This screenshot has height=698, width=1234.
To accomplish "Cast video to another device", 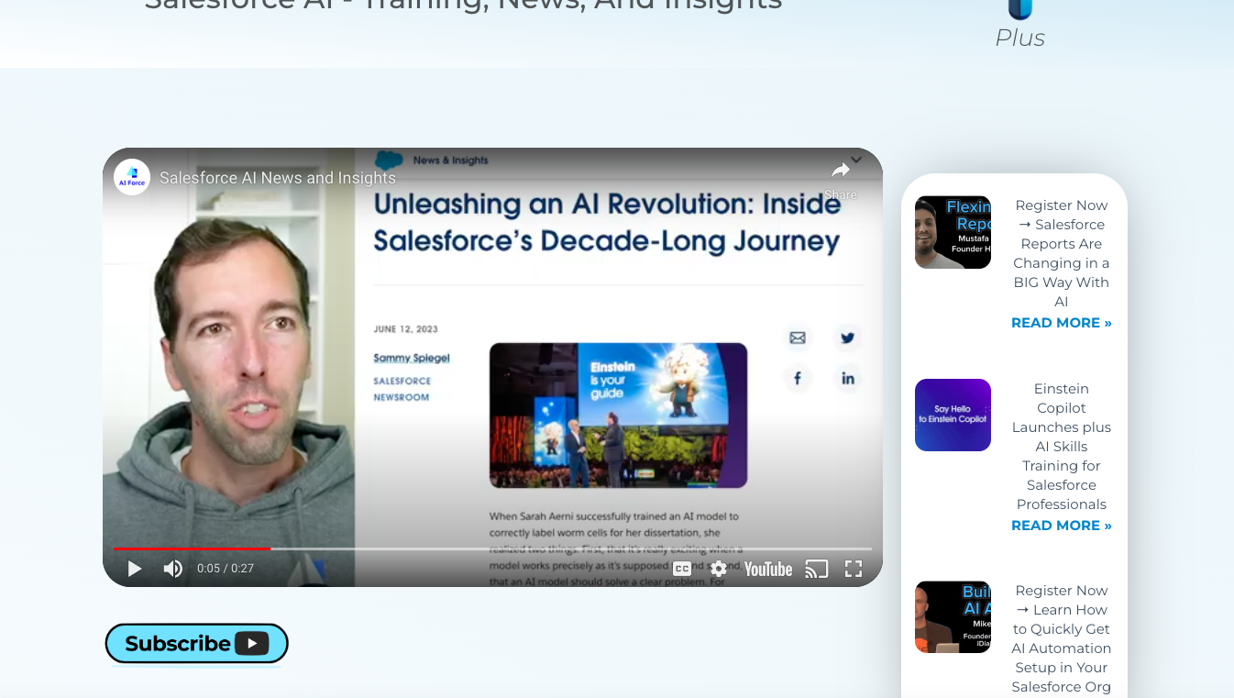I will 816,569.
